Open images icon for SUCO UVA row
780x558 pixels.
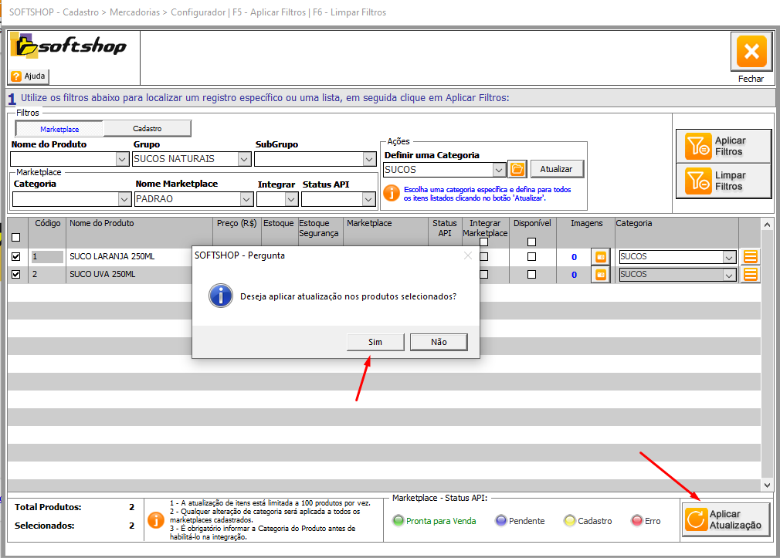[x=600, y=275]
